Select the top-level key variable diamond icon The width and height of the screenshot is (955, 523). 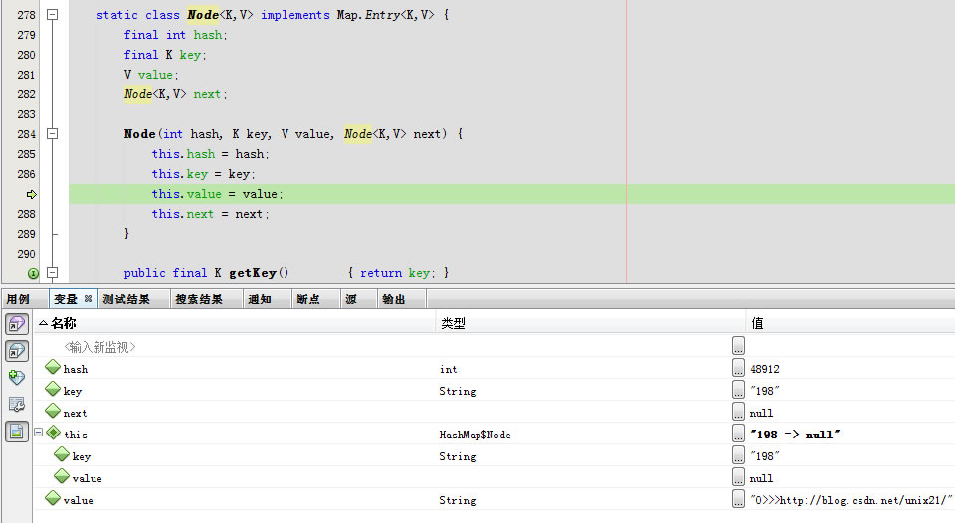click(53, 389)
